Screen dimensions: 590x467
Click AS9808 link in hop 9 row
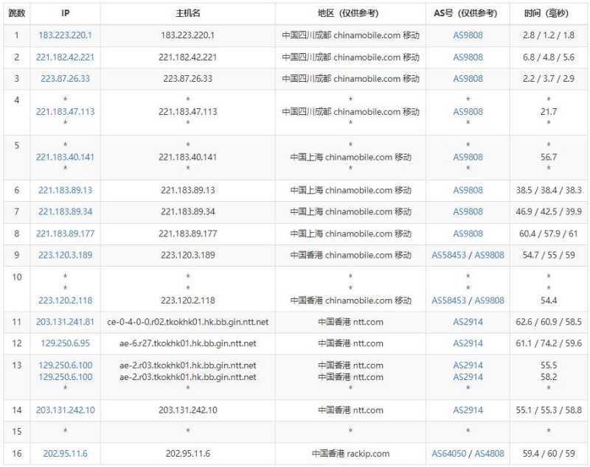click(x=489, y=255)
